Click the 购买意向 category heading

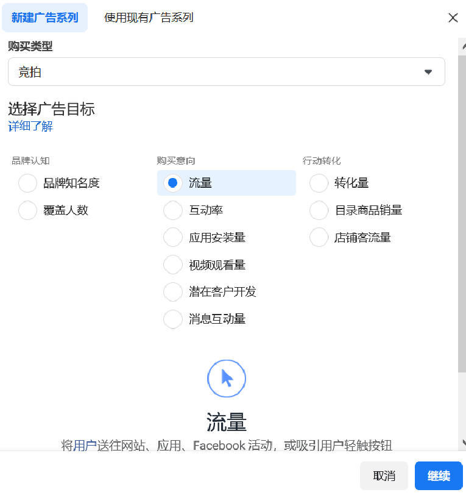coord(176,161)
